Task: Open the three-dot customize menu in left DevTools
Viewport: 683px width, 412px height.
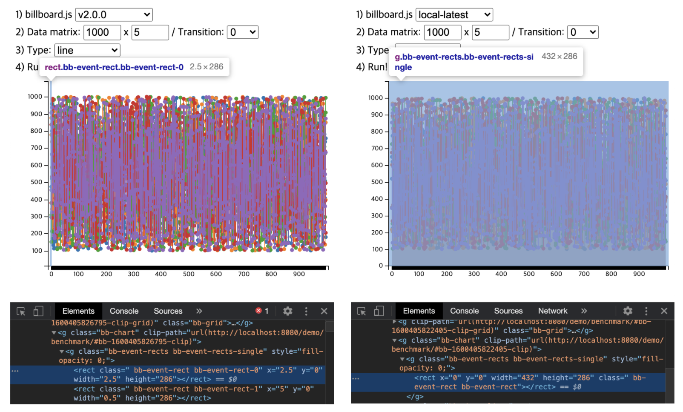Action: click(x=306, y=311)
